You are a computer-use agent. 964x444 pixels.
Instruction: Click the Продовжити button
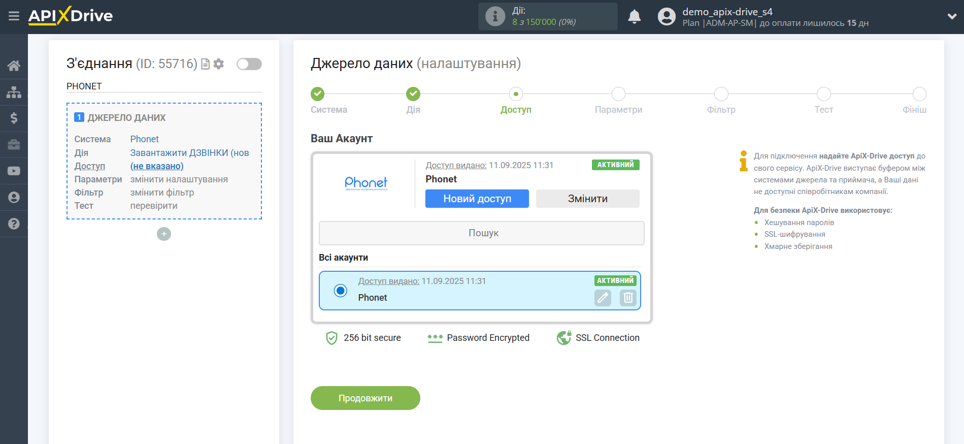tap(365, 398)
